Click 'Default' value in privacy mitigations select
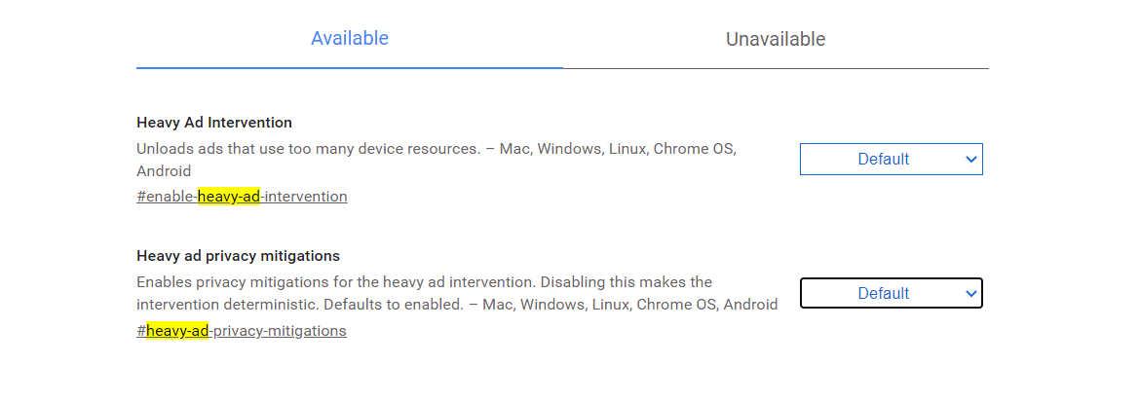This screenshot has height=402, width=1140. pyautogui.click(x=883, y=293)
